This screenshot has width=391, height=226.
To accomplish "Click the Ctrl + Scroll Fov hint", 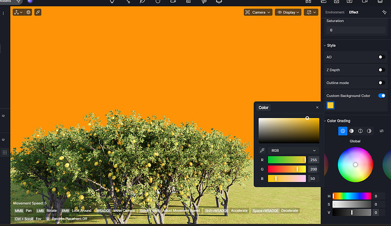I will [28, 219].
